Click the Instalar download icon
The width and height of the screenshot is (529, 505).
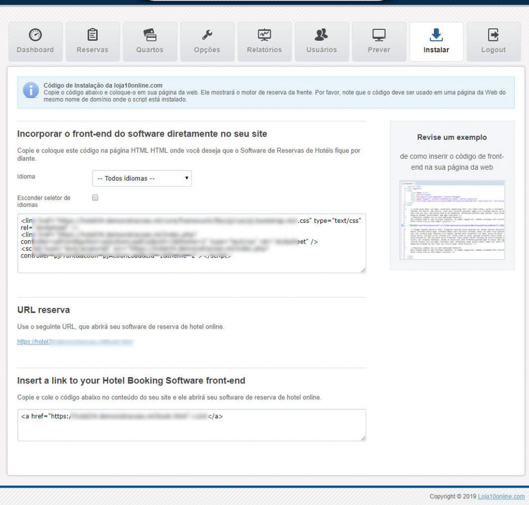tap(437, 35)
